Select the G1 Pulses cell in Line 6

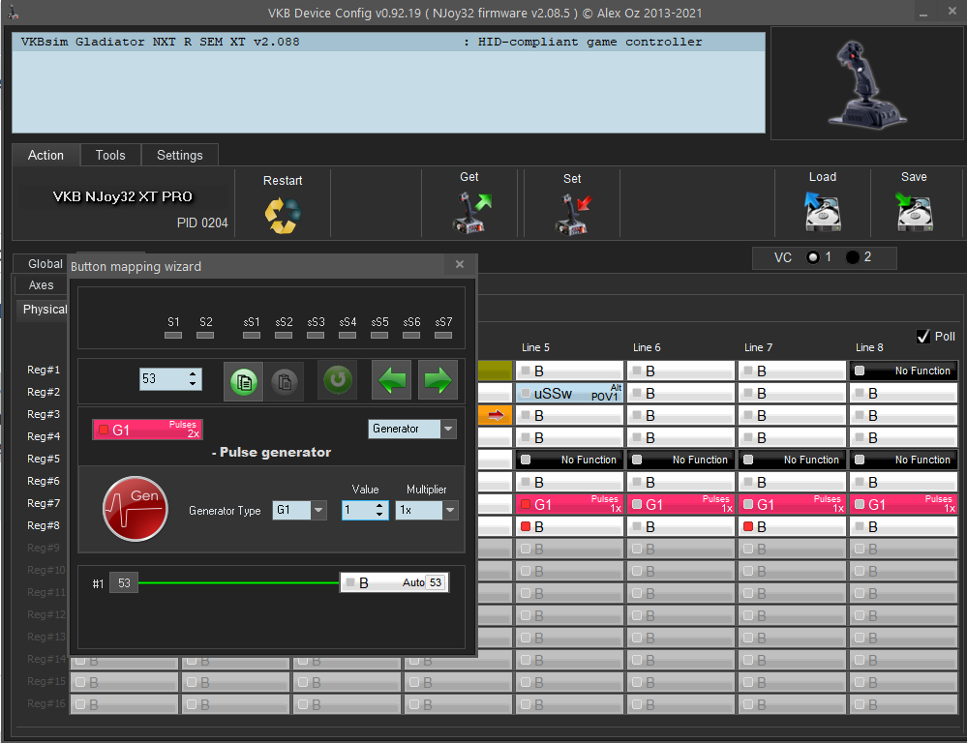[x=680, y=504]
